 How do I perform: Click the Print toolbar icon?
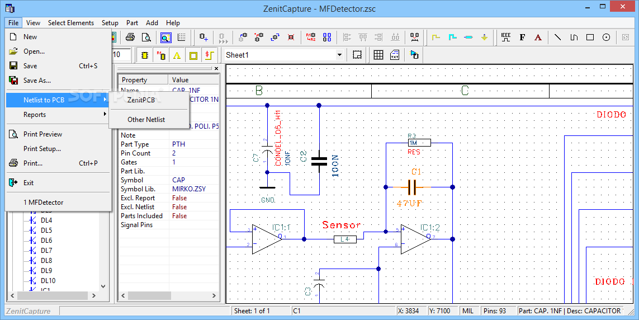130,37
